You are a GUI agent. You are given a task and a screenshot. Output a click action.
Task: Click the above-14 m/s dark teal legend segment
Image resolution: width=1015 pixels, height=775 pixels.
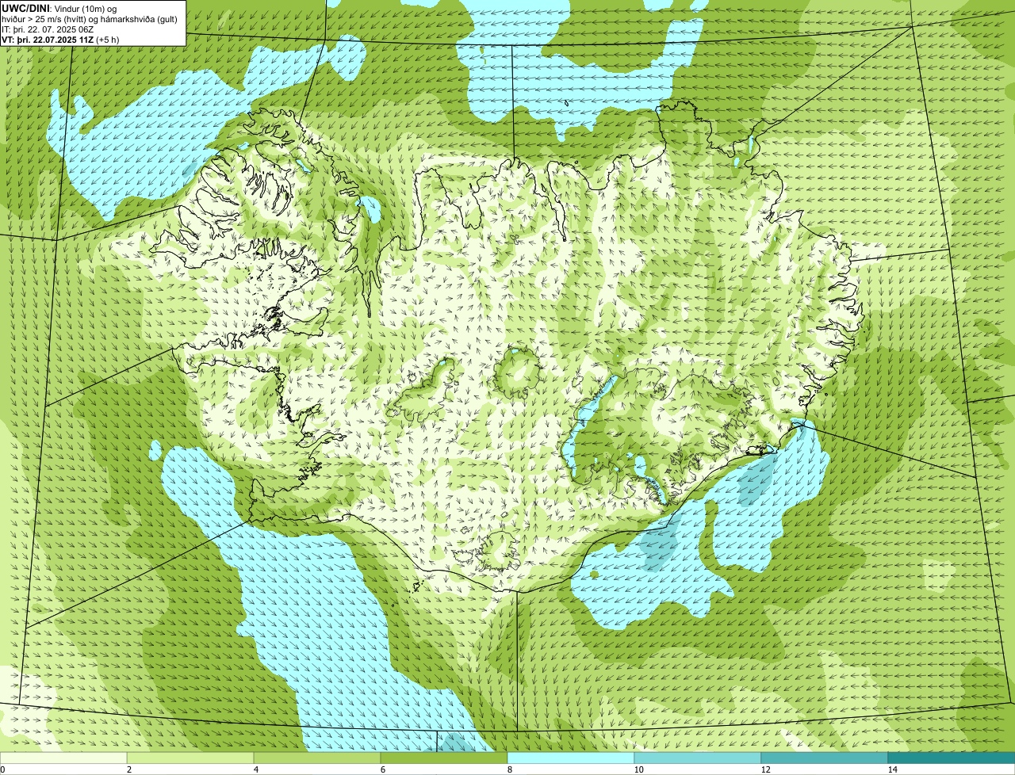[x=952, y=758]
